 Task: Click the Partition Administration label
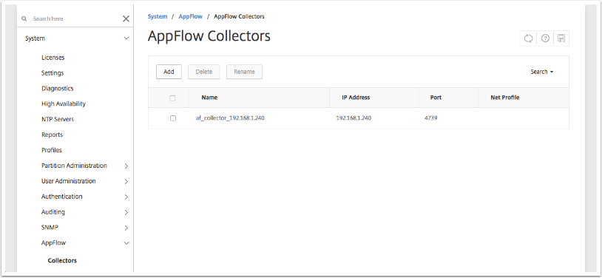tap(74, 166)
